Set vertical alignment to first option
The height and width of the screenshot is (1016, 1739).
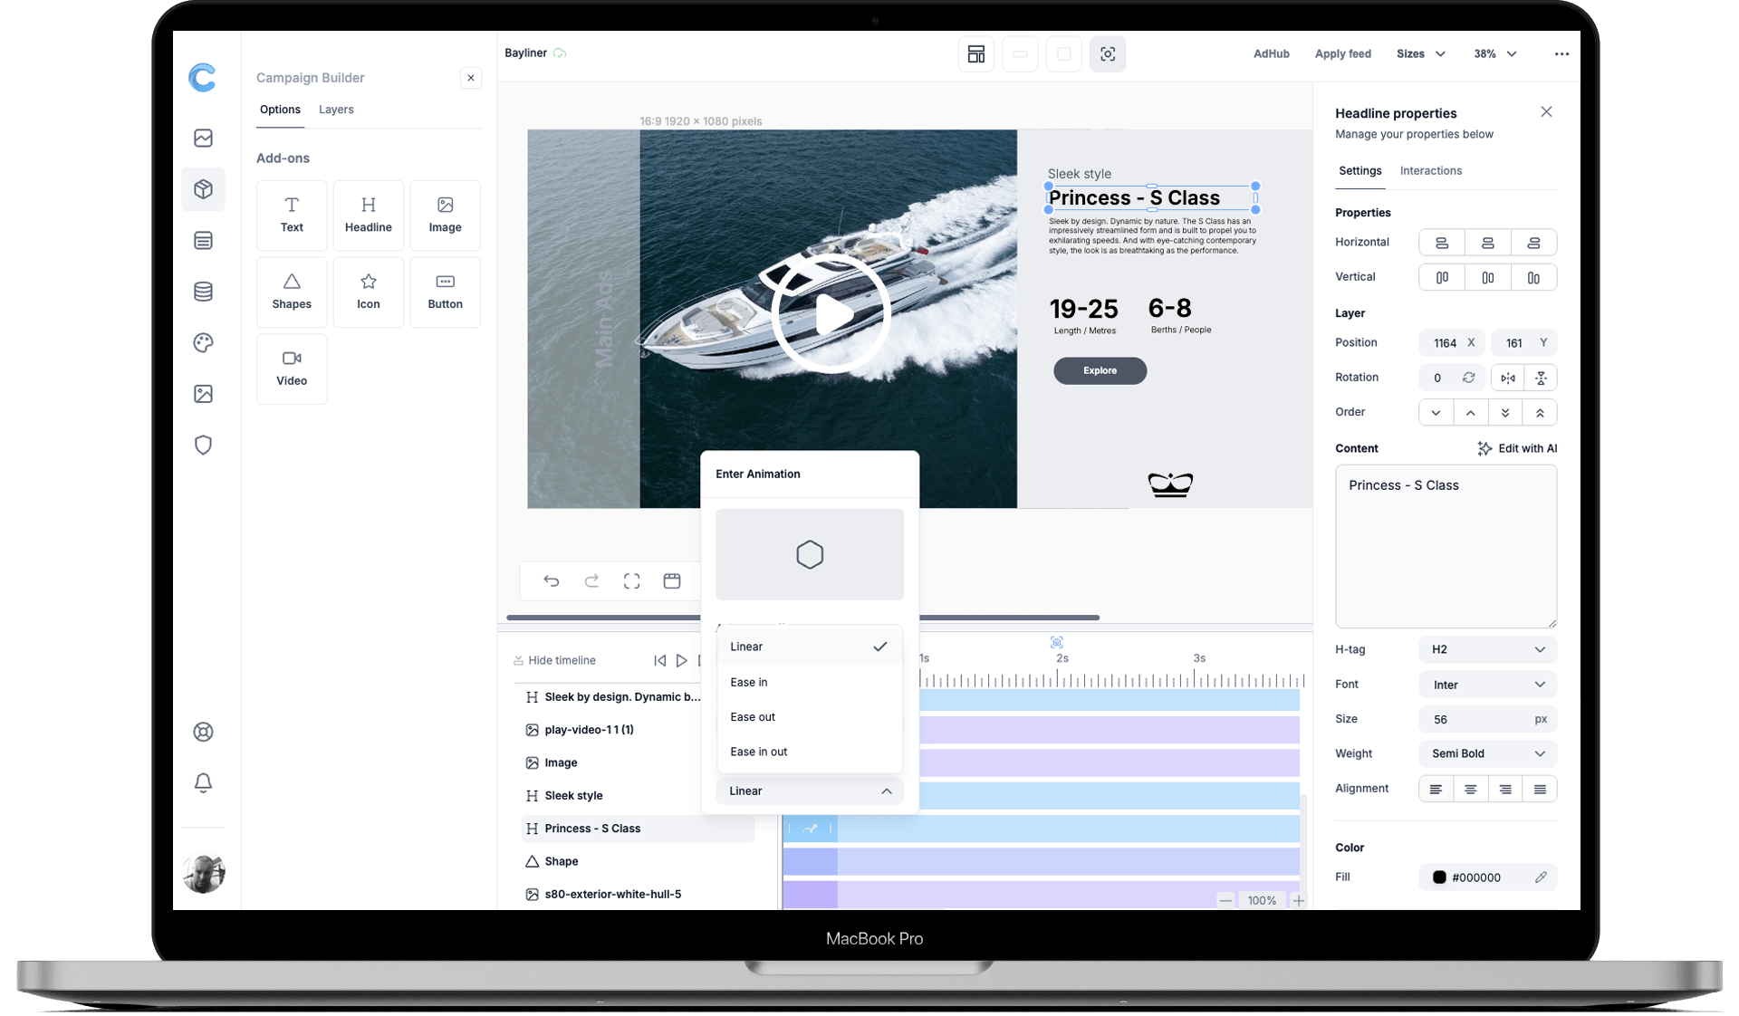(x=1442, y=278)
